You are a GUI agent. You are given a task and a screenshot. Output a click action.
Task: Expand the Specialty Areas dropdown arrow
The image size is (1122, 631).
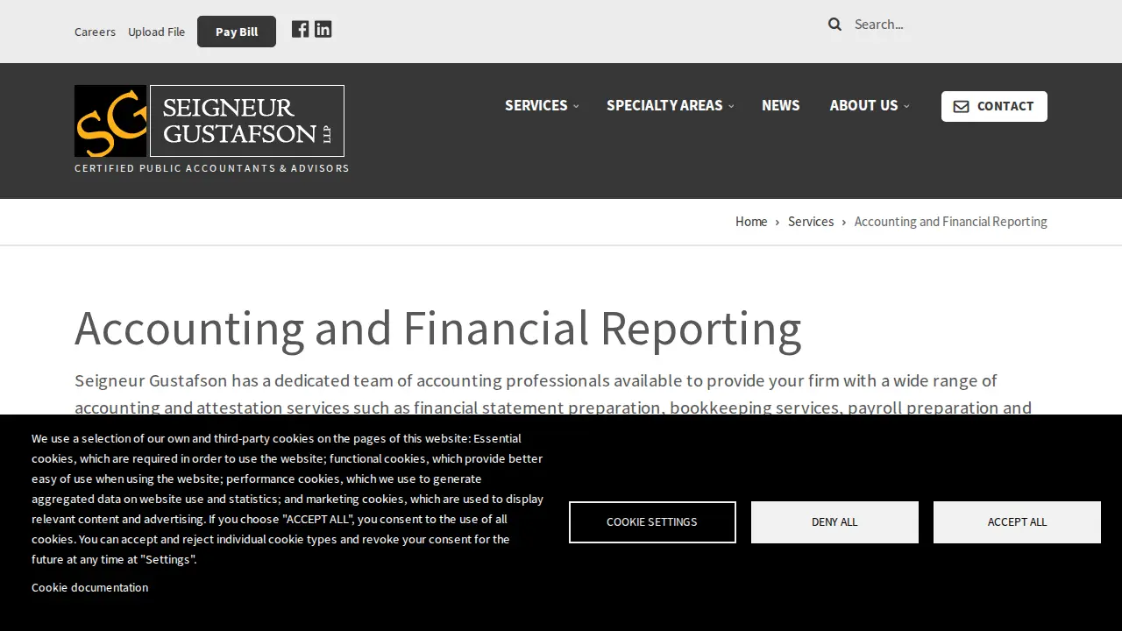click(x=731, y=106)
